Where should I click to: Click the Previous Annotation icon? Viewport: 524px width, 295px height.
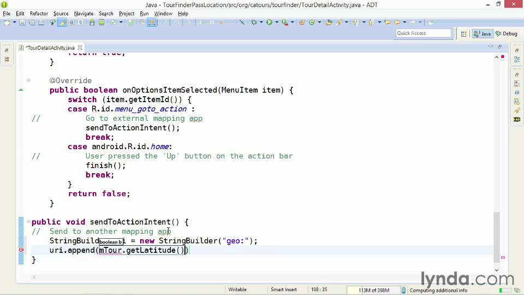371,22
